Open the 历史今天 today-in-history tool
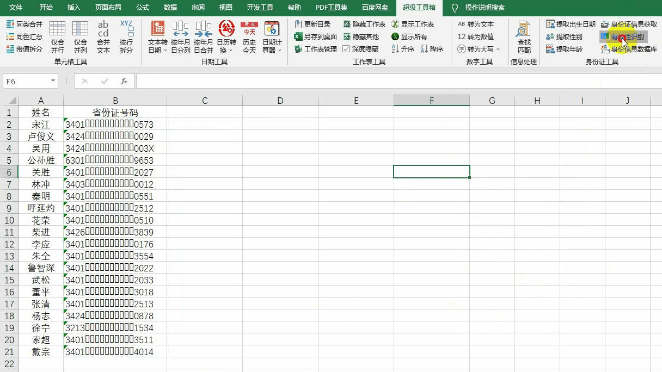The width and height of the screenshot is (662, 372). [x=249, y=37]
